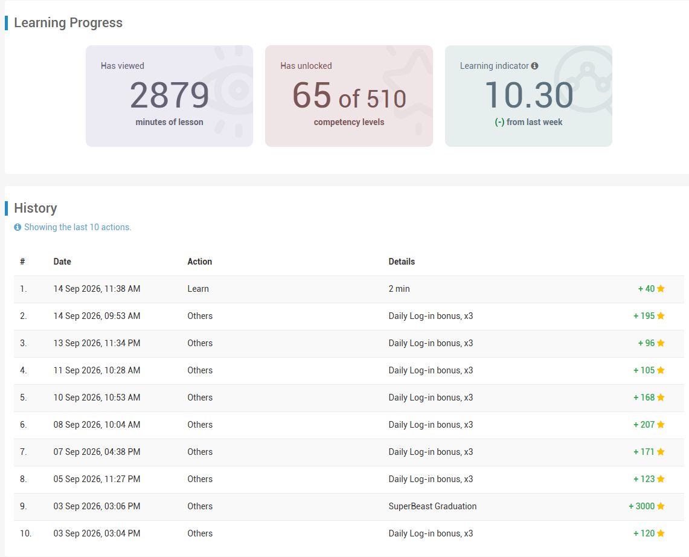689x557 pixels.
Task: Open the Learning indicator 10.30 card
Action: (528, 96)
